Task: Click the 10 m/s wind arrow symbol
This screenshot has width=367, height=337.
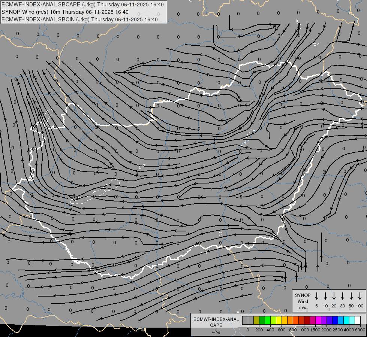Action: tap(325, 296)
